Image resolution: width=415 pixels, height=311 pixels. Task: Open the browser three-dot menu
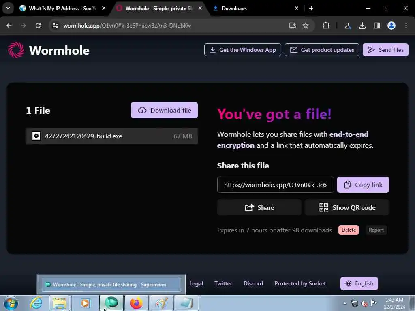tap(406, 26)
